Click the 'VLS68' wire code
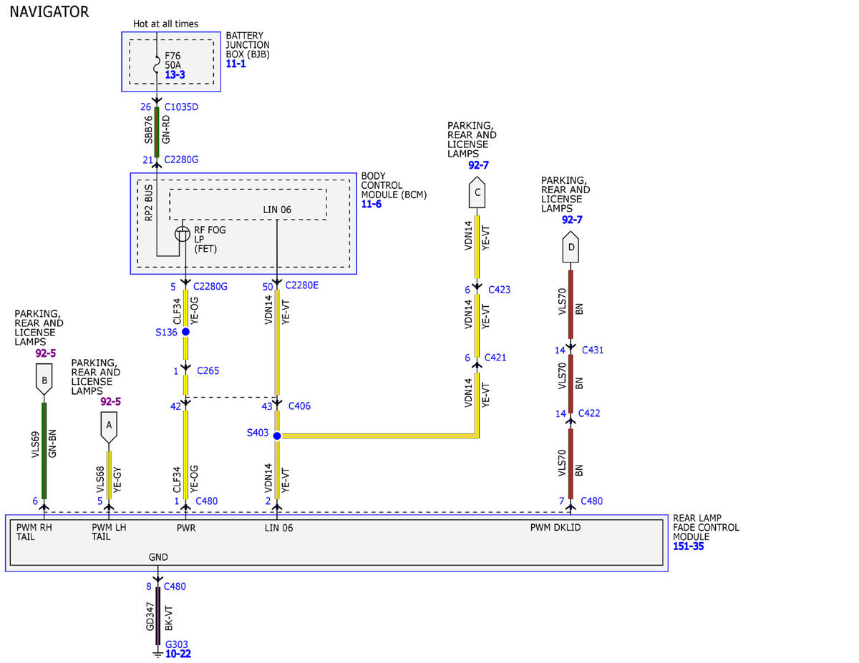This screenshot has height=663, width=859. (x=100, y=480)
